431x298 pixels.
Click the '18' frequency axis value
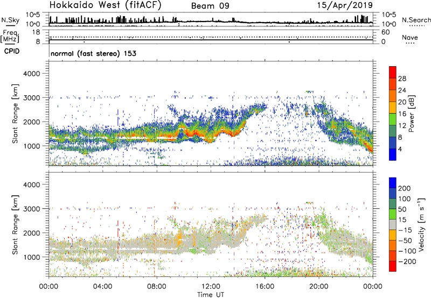click(36, 32)
